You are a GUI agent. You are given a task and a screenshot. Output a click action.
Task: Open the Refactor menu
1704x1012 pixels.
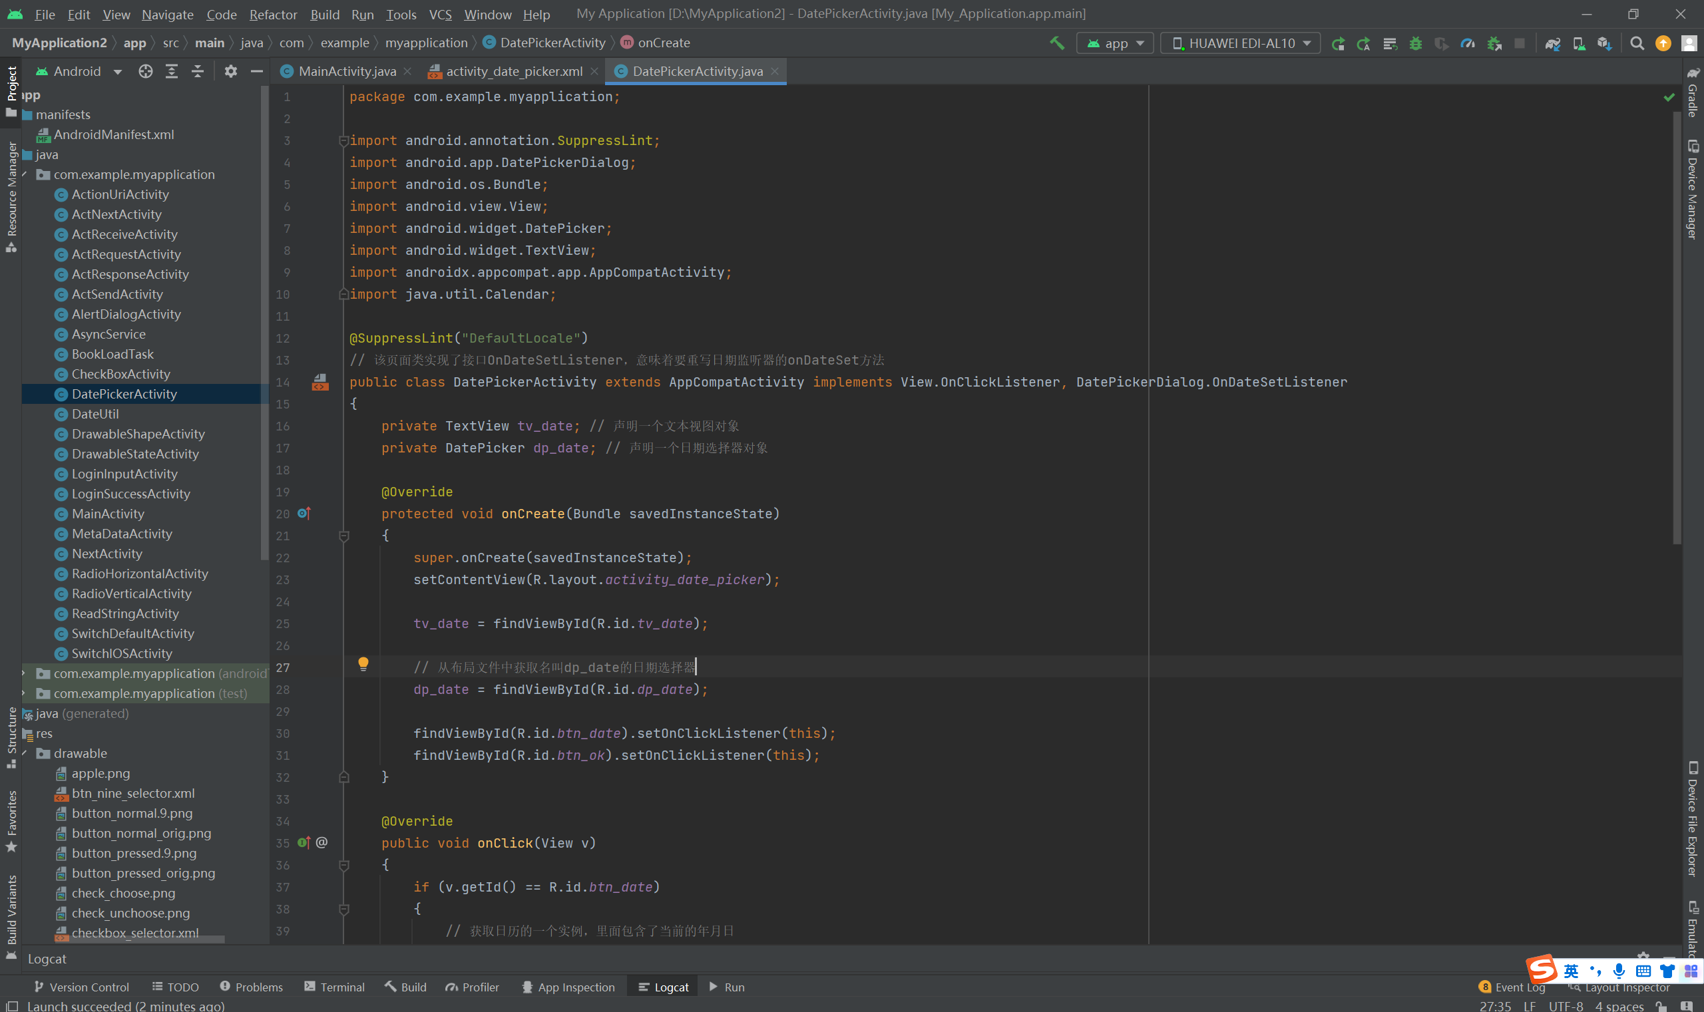(x=273, y=13)
